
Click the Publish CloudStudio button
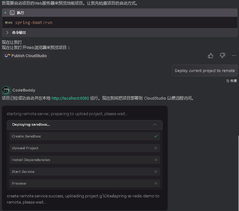click(x=26, y=56)
